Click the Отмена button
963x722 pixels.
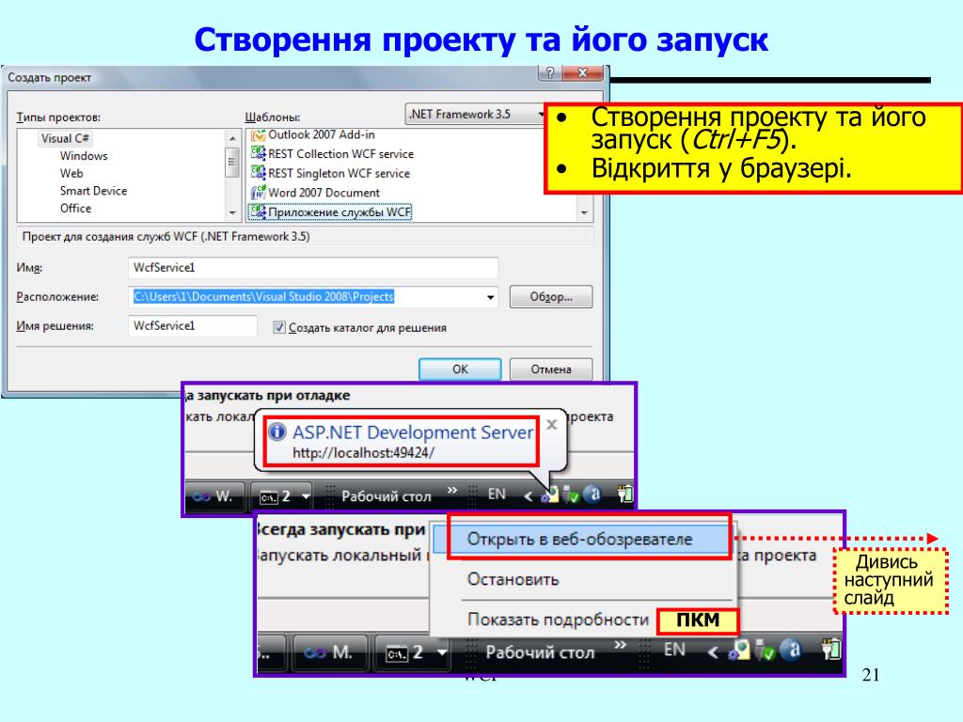pos(551,369)
